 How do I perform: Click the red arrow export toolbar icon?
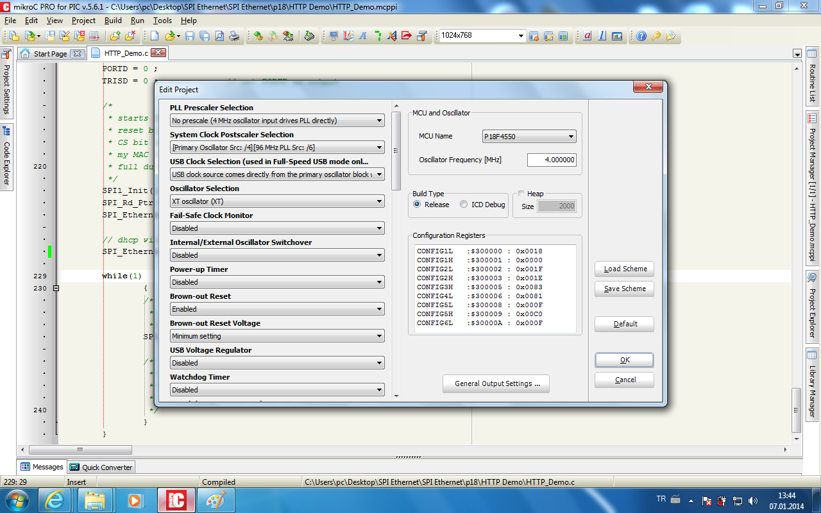406,36
